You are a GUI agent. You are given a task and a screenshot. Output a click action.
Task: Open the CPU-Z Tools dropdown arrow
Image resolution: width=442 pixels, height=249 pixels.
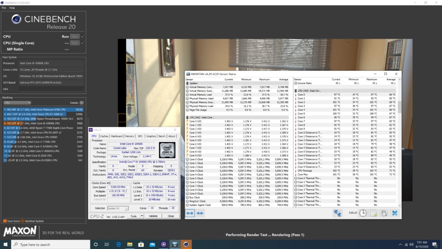142,216
